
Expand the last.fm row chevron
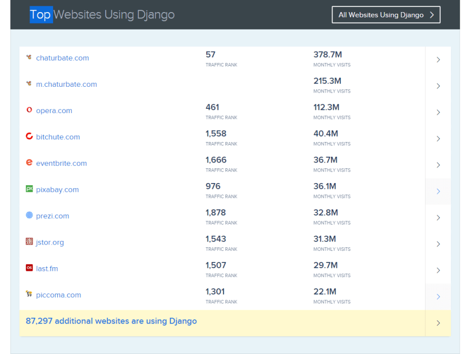(x=438, y=270)
